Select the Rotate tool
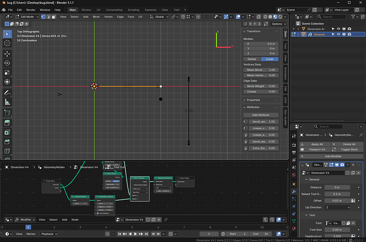The height and width of the screenshot is (242, 366). [x=7, y=63]
